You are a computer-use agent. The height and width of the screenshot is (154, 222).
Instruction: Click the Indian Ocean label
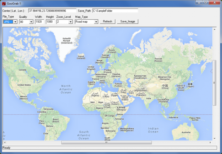(153, 130)
